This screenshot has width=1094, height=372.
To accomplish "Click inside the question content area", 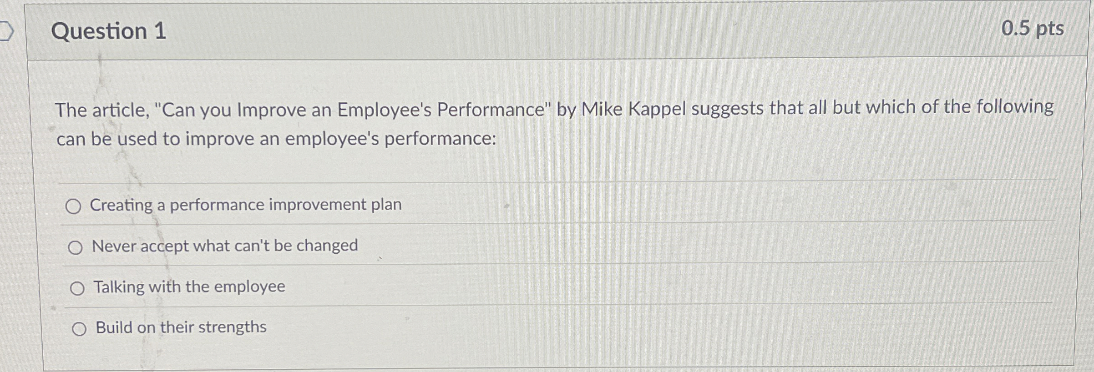I will pos(546,159).
